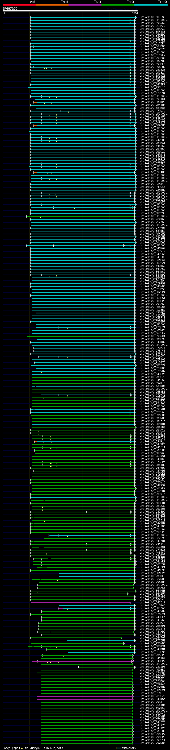Open hit UniRef100_B9SQC0
Screen dimensions: 170x750
[152, 23]
